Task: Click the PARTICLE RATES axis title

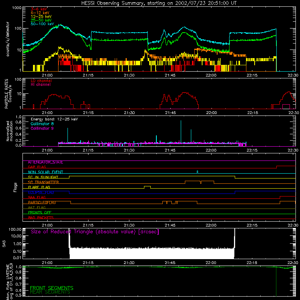Action: (x=8, y=94)
